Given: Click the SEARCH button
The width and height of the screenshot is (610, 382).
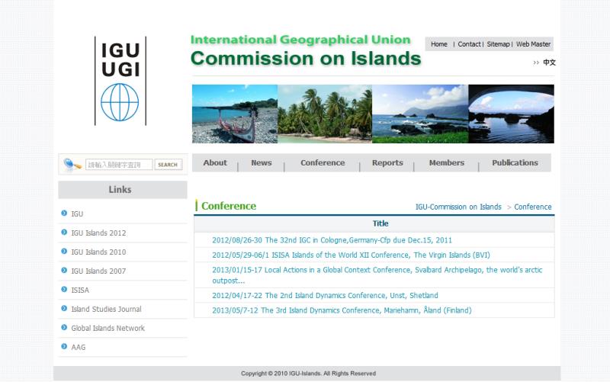Looking at the screenshot, I should point(168,165).
